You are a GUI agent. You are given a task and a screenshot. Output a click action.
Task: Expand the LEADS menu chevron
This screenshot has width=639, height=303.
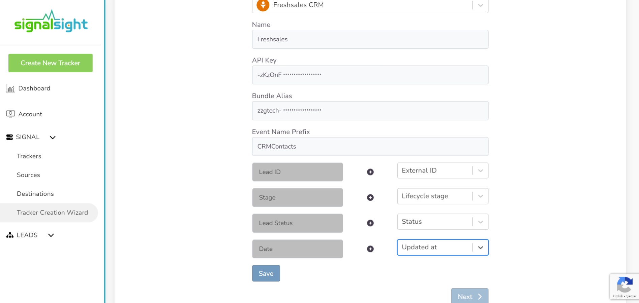point(51,235)
